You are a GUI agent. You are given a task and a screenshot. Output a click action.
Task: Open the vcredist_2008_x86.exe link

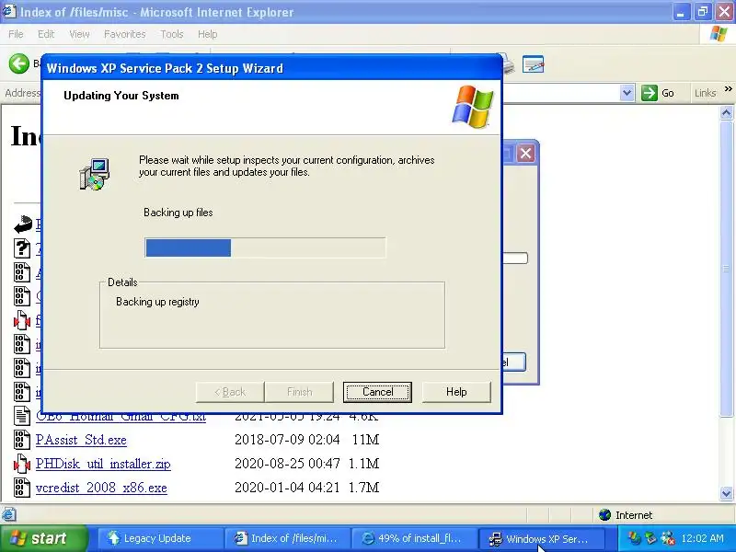click(101, 488)
